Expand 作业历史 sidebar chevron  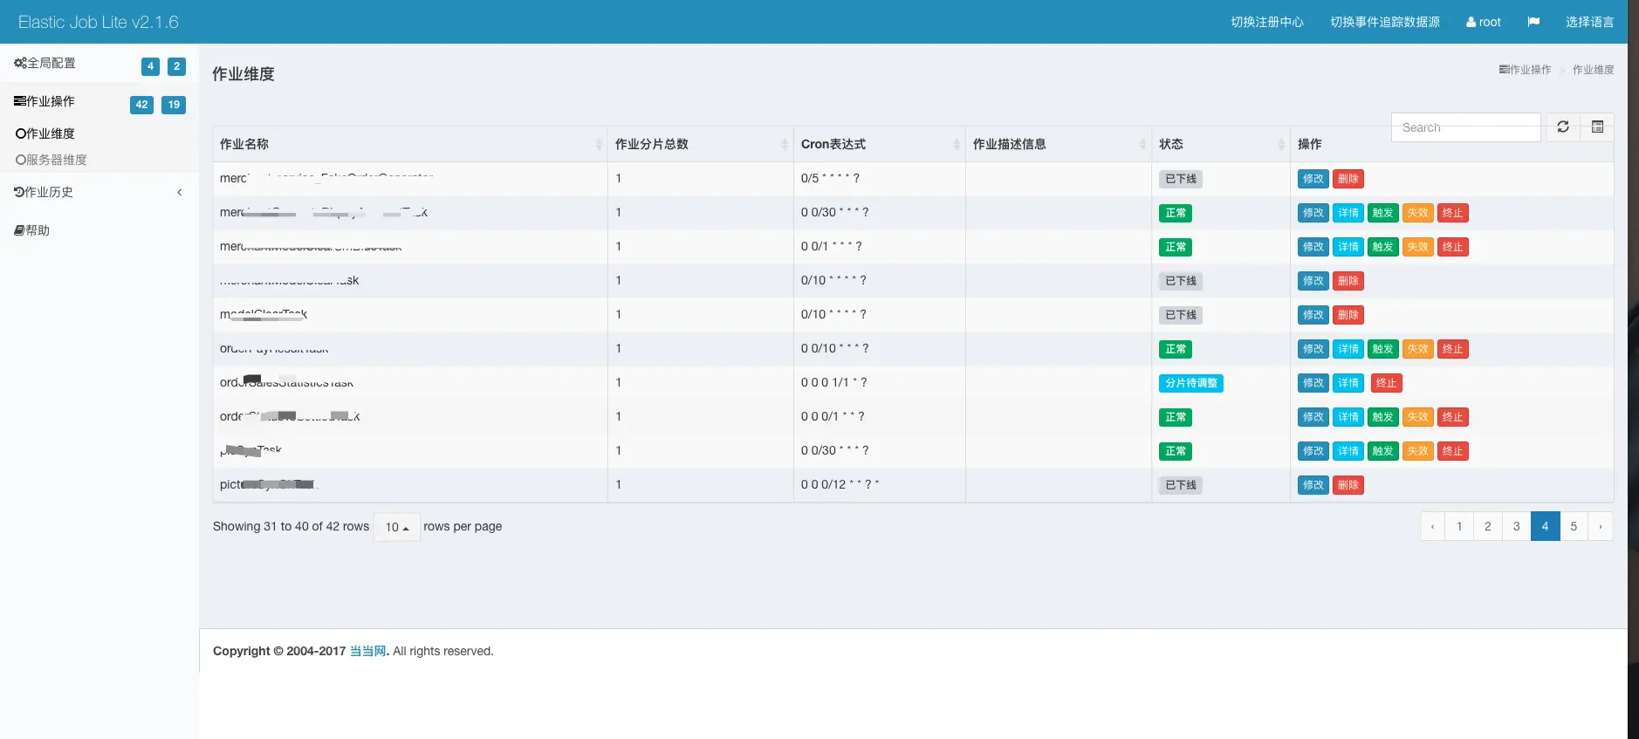pos(179,192)
